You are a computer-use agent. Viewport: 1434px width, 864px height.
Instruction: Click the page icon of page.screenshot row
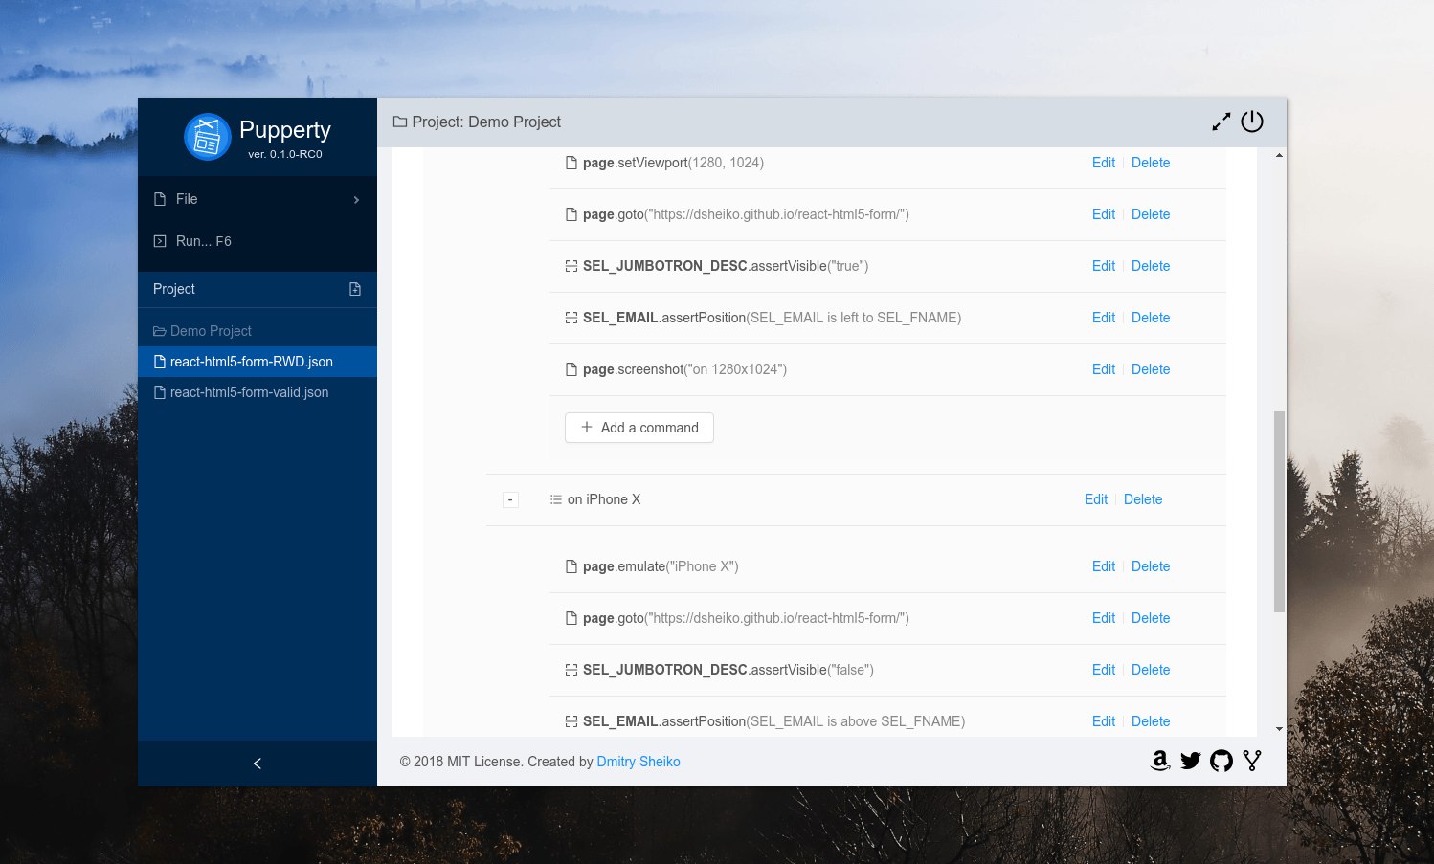(x=571, y=369)
